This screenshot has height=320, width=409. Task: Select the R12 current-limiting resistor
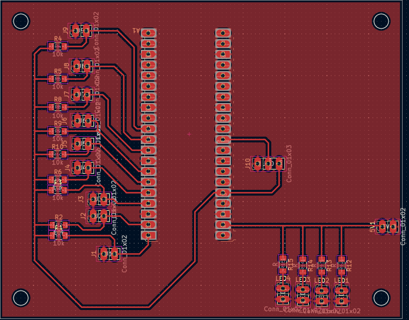tap(342, 265)
